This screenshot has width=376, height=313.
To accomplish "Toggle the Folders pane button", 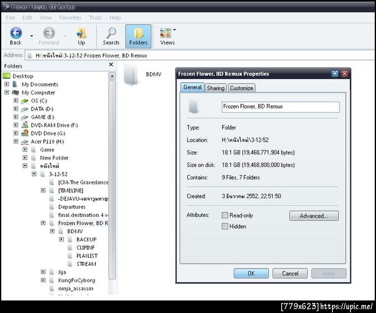I will click(138, 36).
